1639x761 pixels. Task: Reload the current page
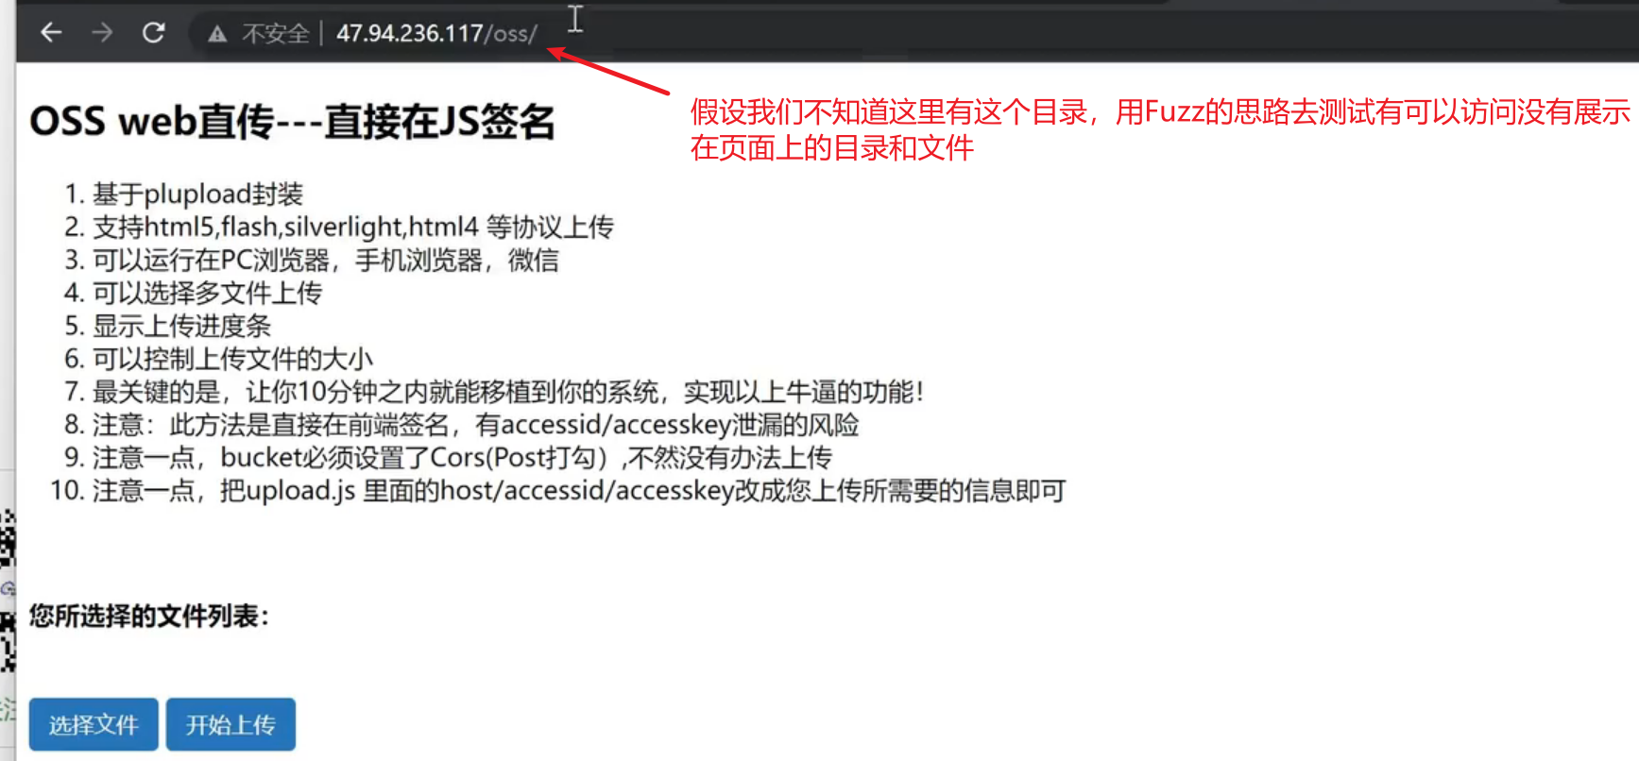(153, 33)
